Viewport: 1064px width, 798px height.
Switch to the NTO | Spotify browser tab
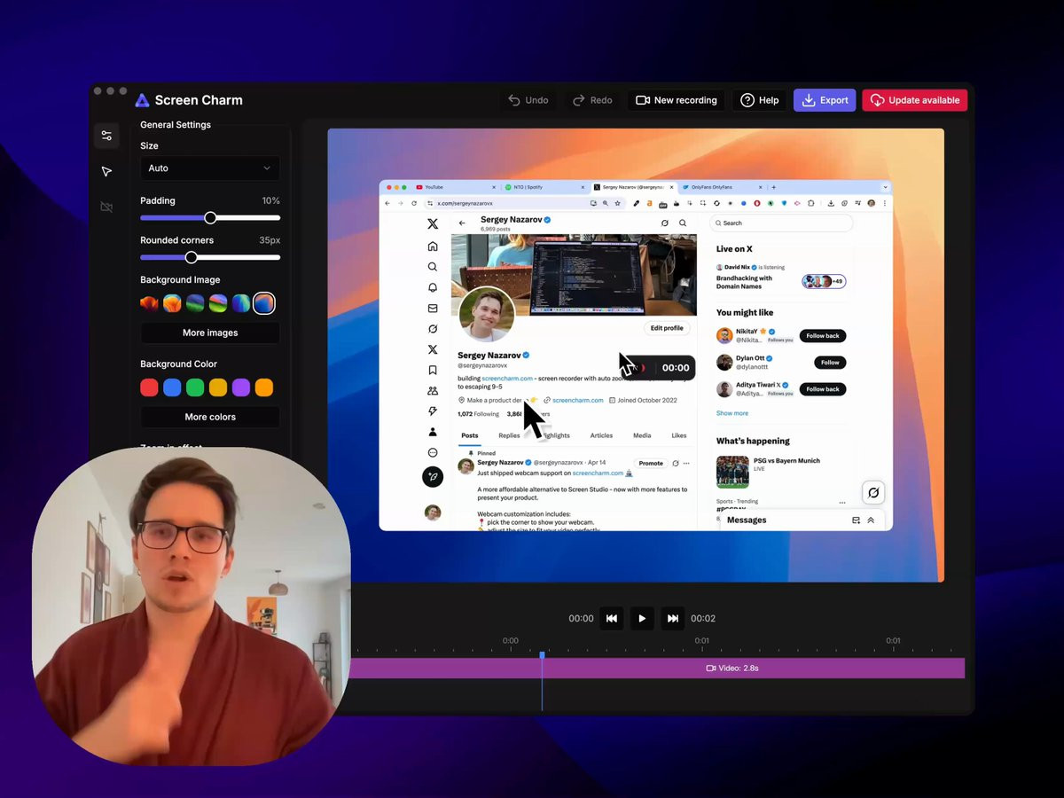543,187
